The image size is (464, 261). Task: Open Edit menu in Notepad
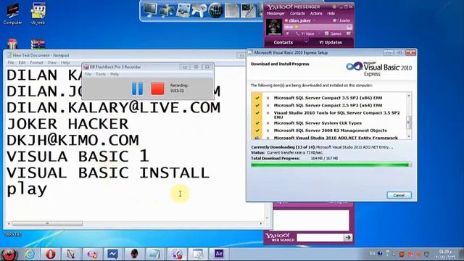(x=22, y=62)
